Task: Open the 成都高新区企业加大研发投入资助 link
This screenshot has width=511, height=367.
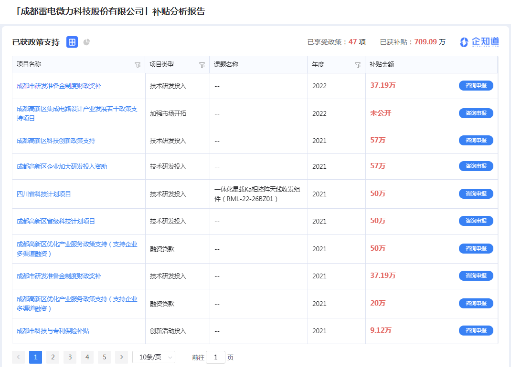Action: tap(62, 167)
